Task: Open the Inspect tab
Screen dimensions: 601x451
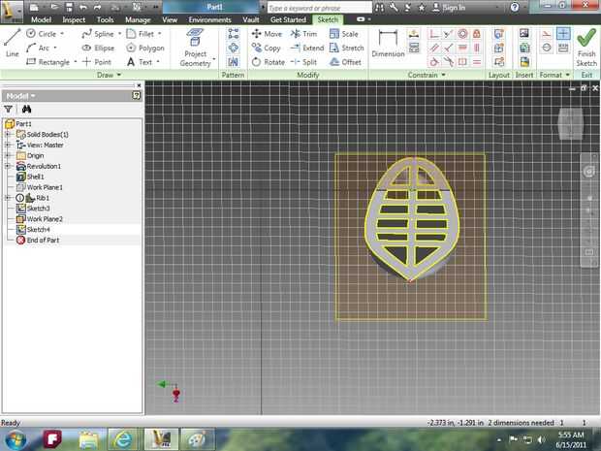Action: (x=74, y=19)
